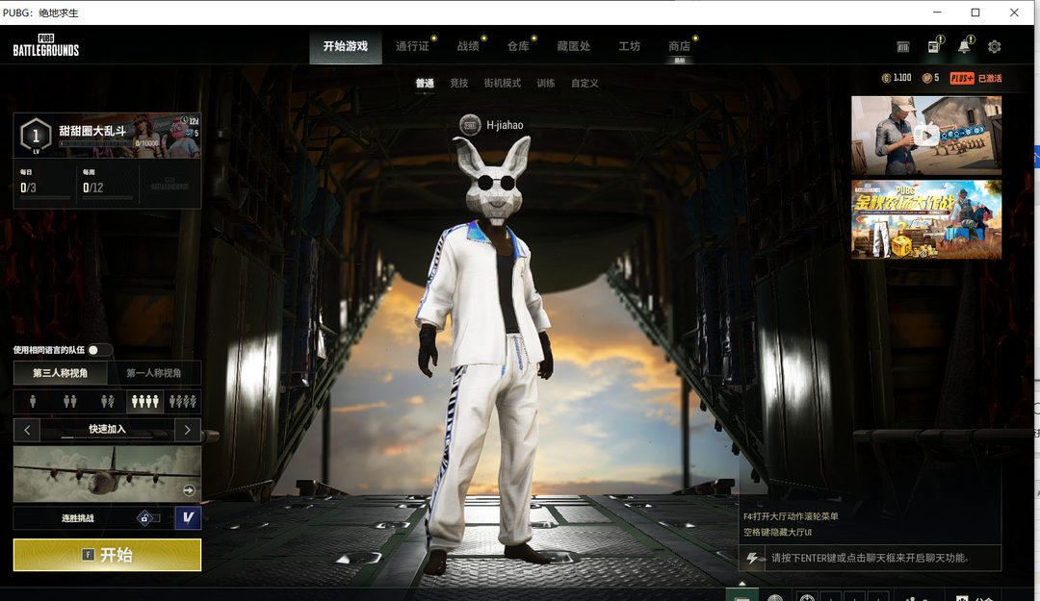This screenshot has width=1040, height=601.
Task: Go to the previous mode with the left arrow
Action: pyautogui.click(x=27, y=430)
